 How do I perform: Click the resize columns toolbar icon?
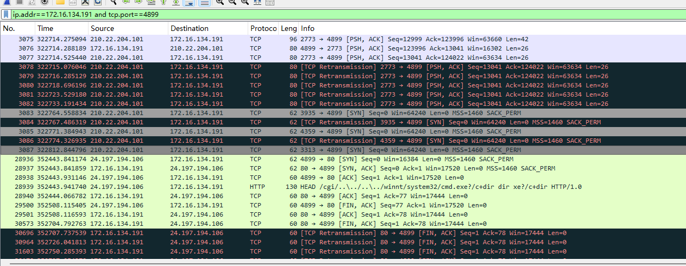pos(257,2)
